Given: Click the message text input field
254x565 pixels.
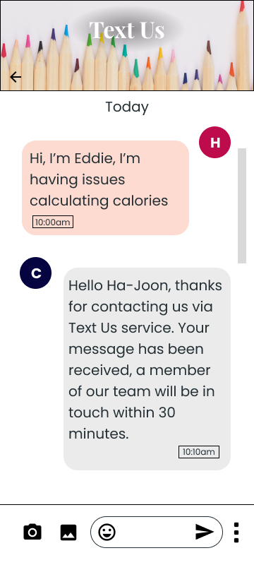Looking at the screenshot, I should point(157,532).
